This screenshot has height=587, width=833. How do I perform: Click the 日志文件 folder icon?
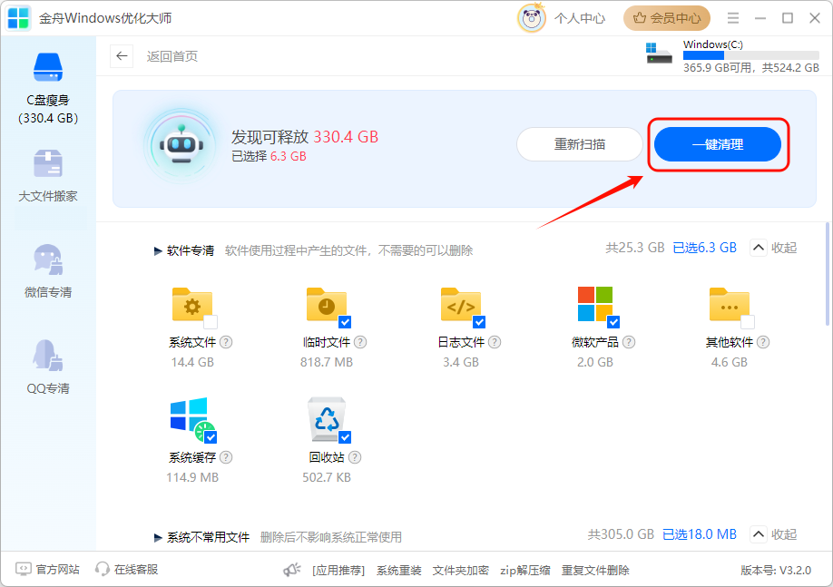pos(461,305)
